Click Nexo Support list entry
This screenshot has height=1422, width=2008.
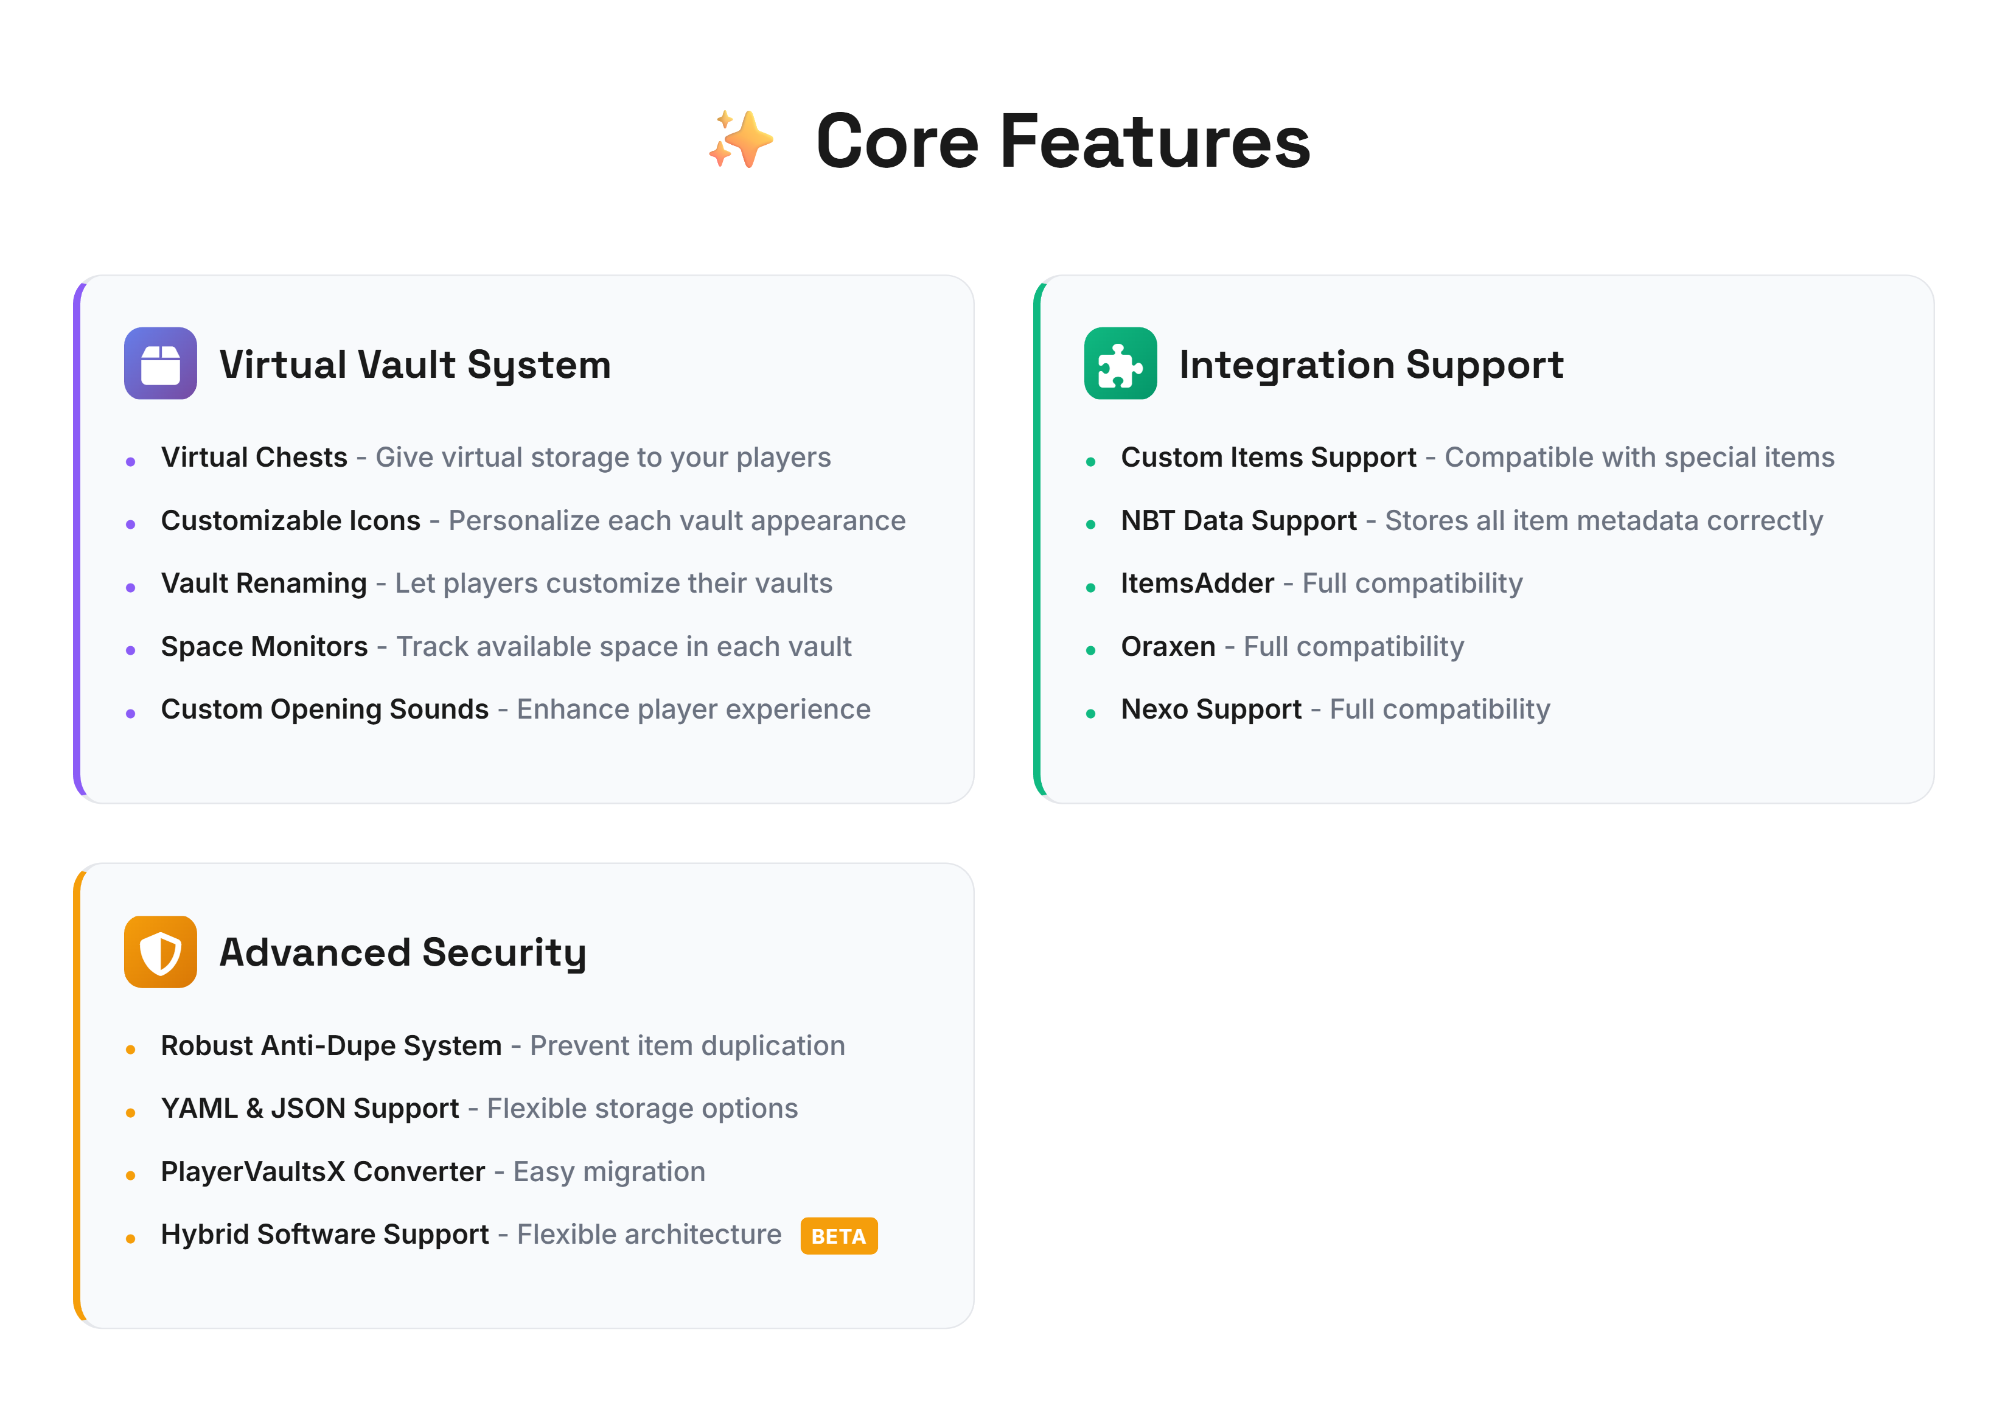tap(1336, 709)
